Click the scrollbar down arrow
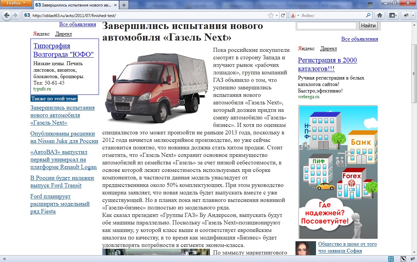 click(414, 252)
